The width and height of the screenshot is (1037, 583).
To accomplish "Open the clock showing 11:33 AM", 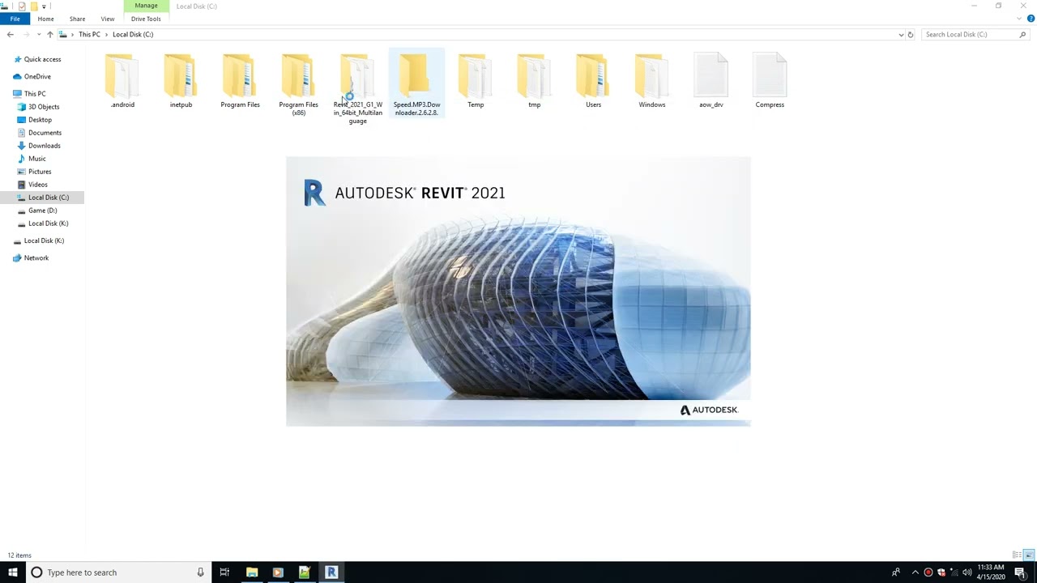I will point(991,572).
